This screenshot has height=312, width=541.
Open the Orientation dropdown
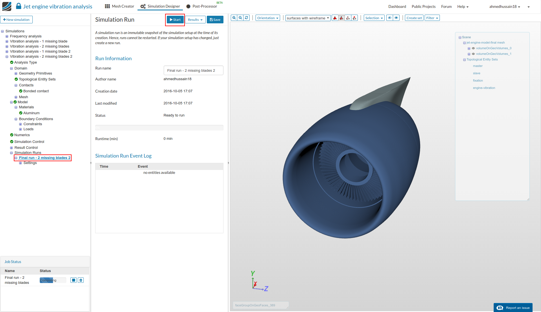point(268,18)
